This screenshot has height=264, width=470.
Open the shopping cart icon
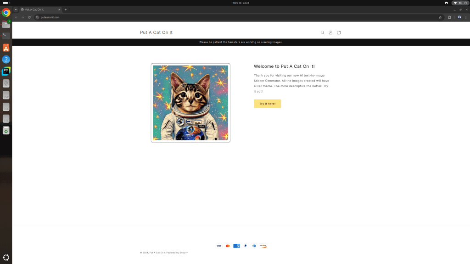pos(339,33)
